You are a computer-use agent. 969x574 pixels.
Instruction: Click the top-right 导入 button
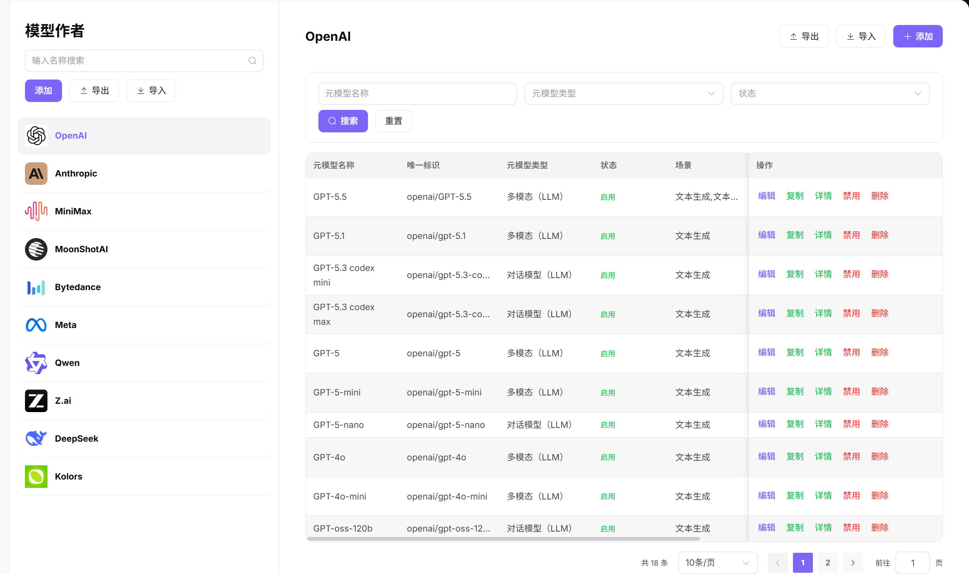point(861,37)
